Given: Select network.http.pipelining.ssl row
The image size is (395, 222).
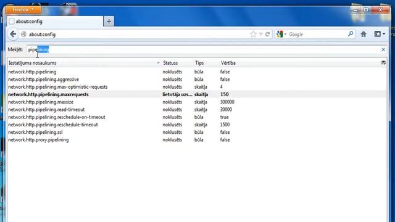Looking at the screenshot, I should pos(197,132).
